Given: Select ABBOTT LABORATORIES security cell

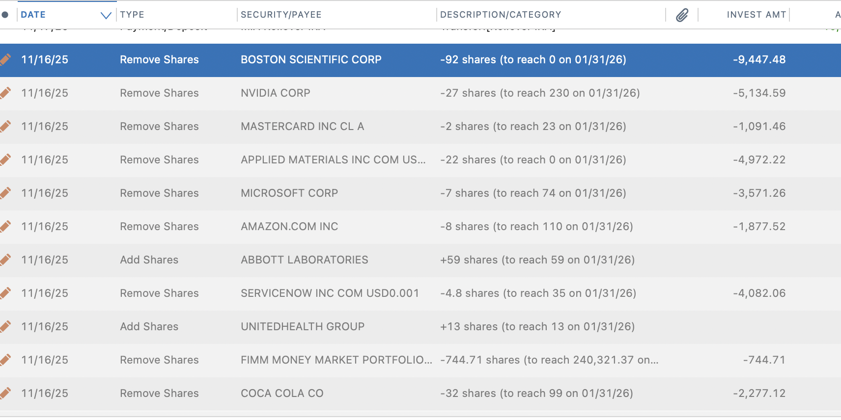Looking at the screenshot, I should click(x=305, y=260).
